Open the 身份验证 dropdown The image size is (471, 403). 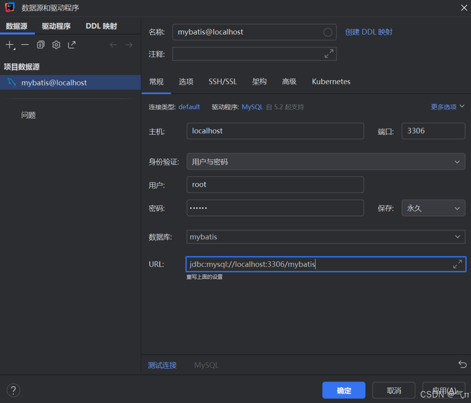pos(326,162)
